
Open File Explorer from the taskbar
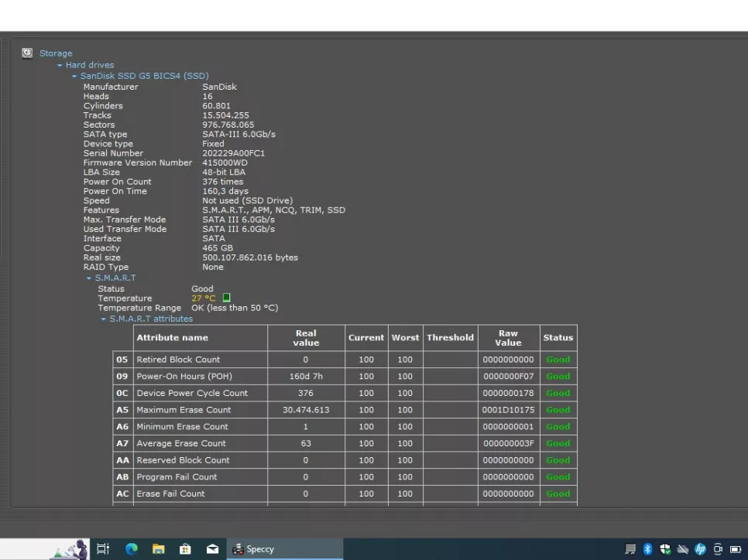tap(159, 549)
